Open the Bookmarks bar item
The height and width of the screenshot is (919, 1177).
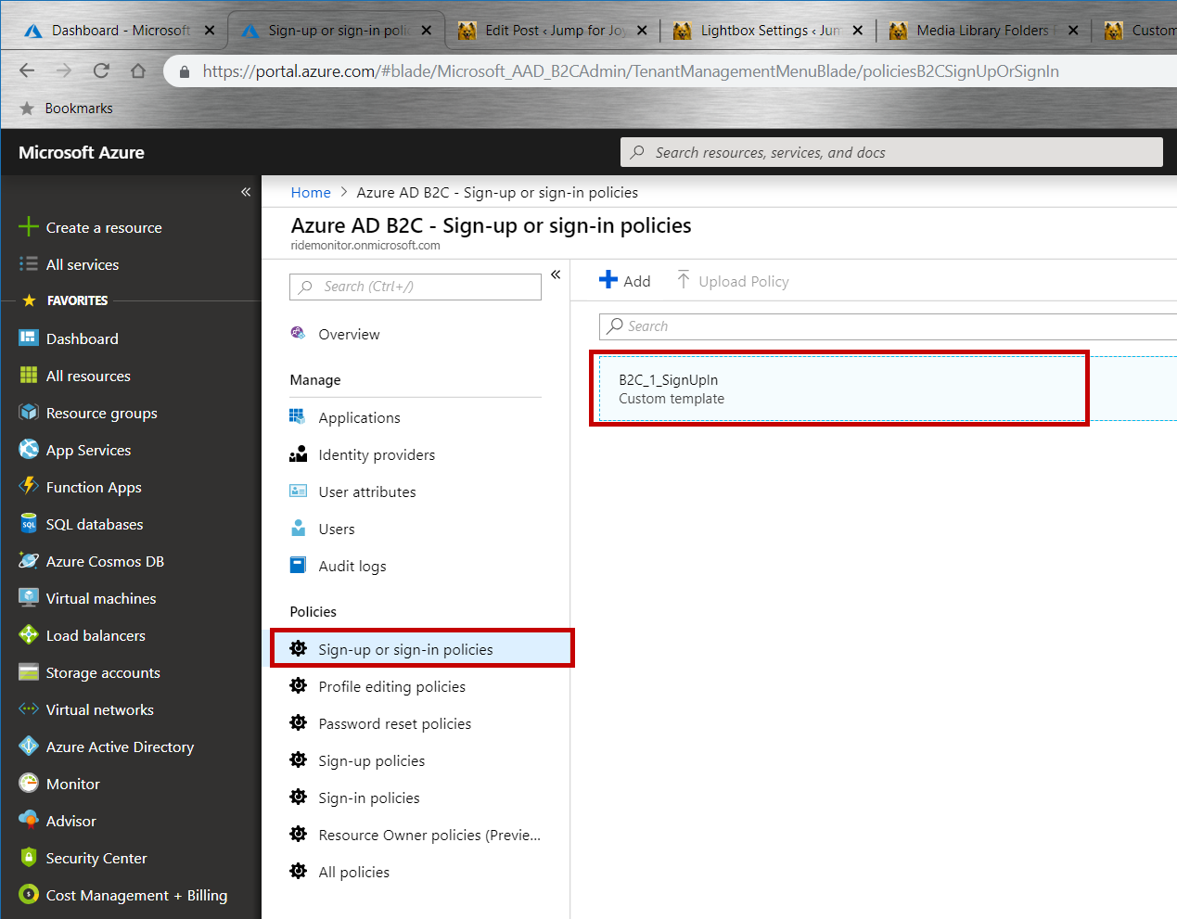click(66, 108)
